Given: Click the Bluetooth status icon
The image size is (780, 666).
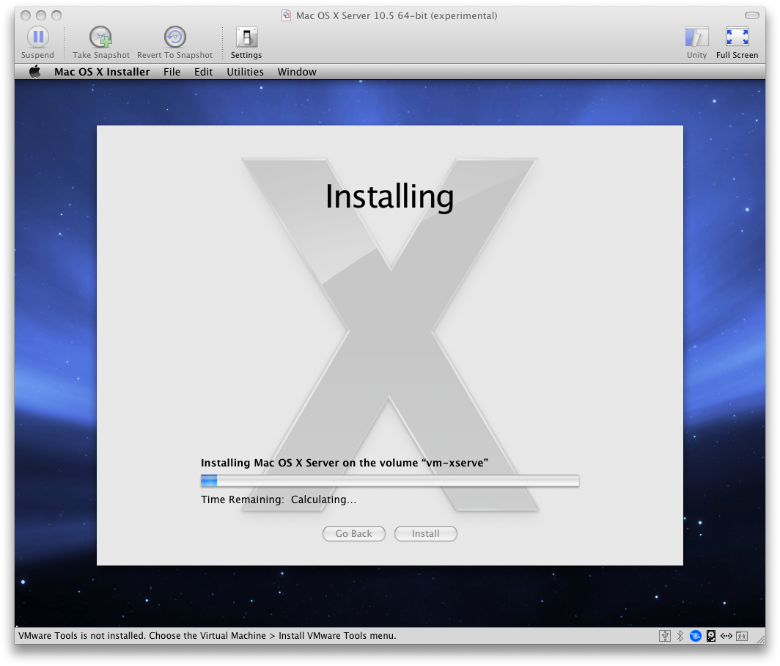Looking at the screenshot, I should click(680, 636).
